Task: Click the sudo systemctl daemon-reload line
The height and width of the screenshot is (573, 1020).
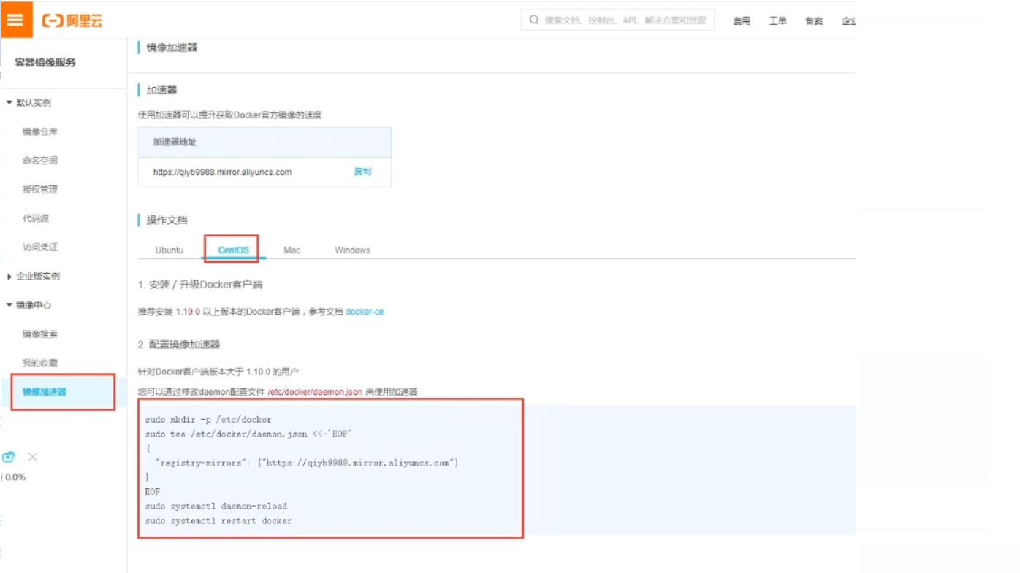Action: pos(216,506)
